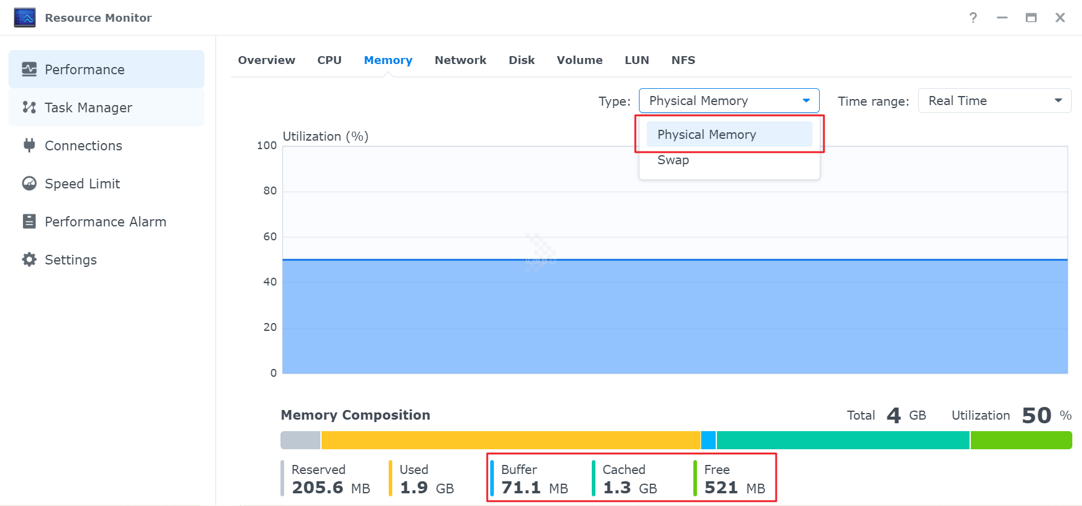
Task: Click the Resource Monitor app icon
Action: pos(25,18)
